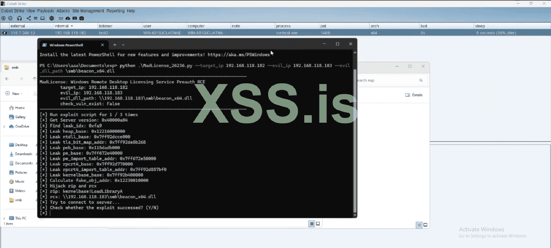
Task: Select the smb tab in File Explorer
Action: tap(19, 67)
